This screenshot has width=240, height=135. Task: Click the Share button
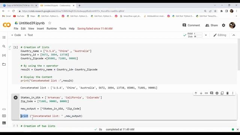(x=211, y=25)
